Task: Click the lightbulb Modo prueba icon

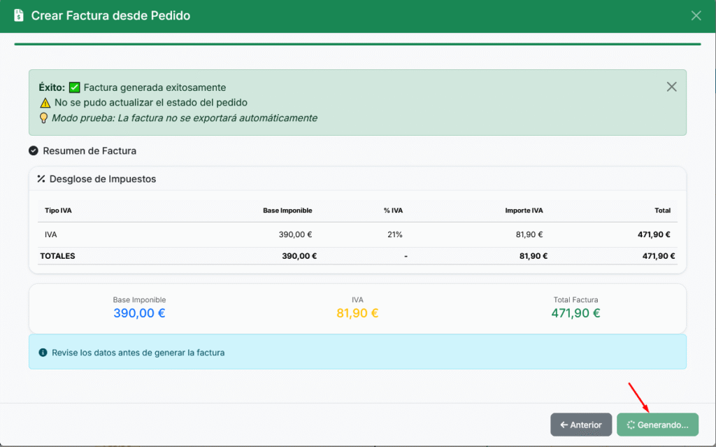Action: coord(44,118)
